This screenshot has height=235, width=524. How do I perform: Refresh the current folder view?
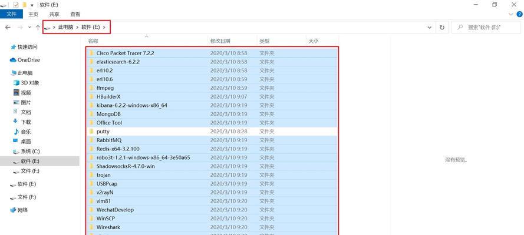point(442,28)
